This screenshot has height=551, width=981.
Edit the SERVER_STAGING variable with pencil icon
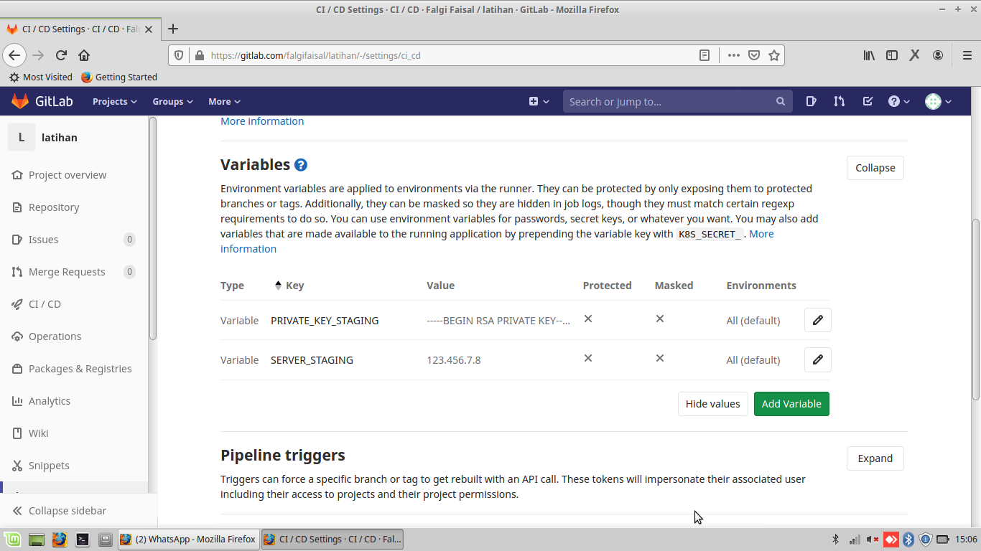817,359
